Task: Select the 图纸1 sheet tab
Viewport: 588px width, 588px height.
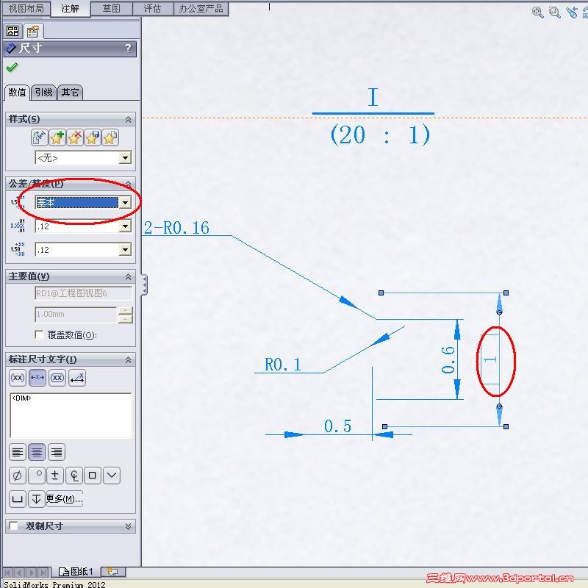Action: click(76, 572)
